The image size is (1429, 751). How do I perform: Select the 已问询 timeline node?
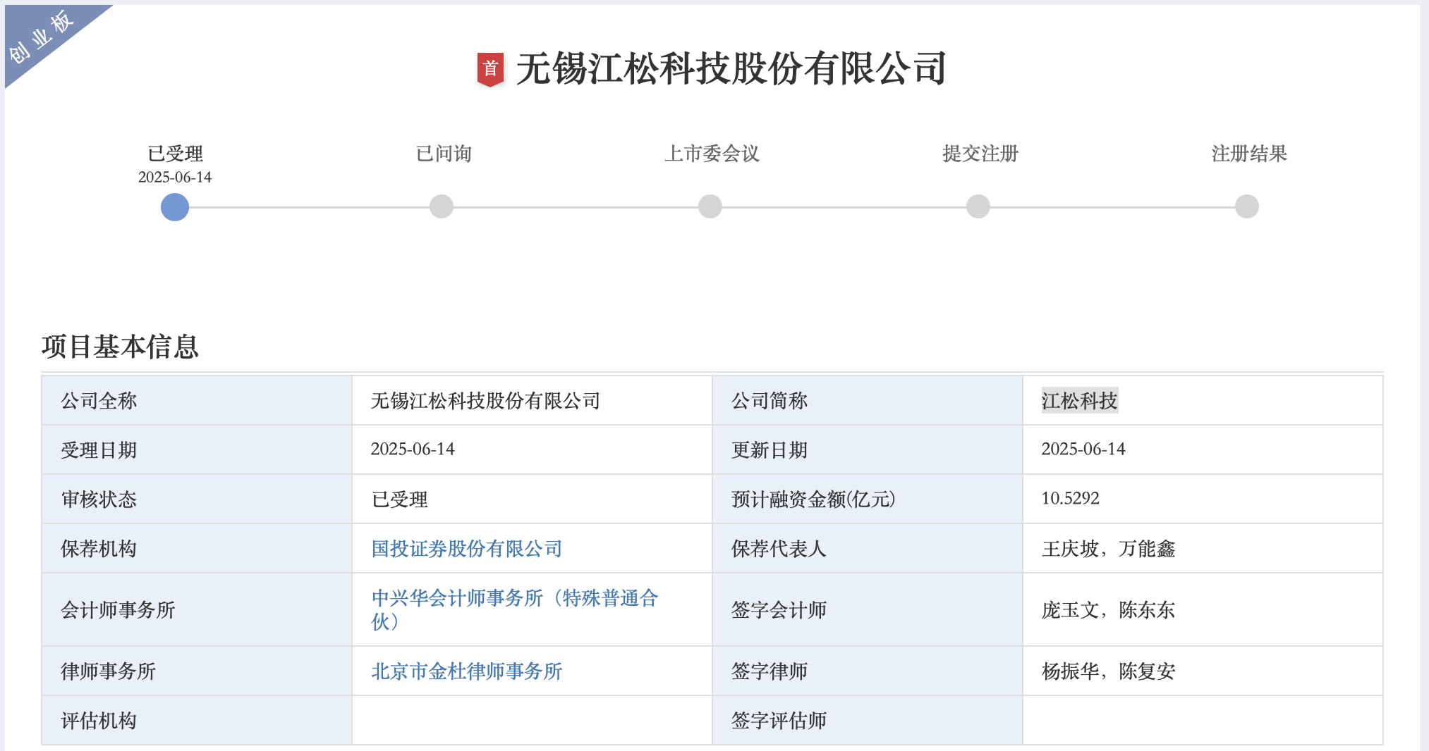[x=442, y=206]
